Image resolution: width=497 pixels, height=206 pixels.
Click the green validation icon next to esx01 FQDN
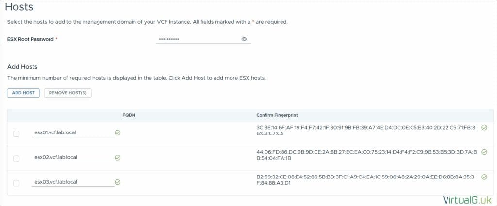point(118,132)
